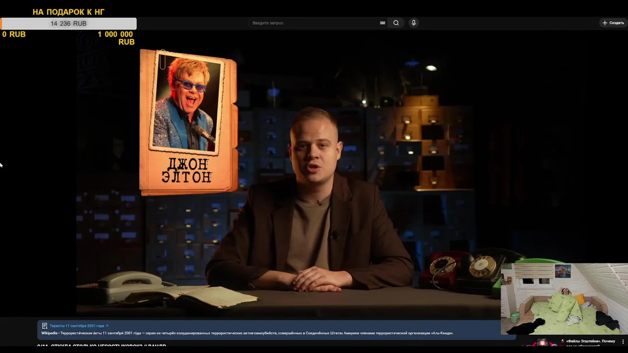Activate voice search microphone icon

coord(414,23)
